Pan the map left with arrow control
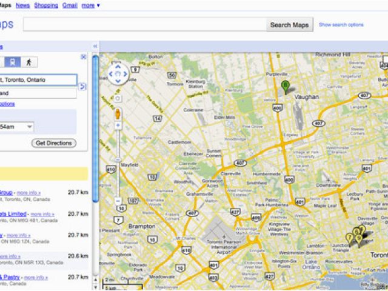The height and width of the screenshot is (291, 388). [111, 74]
